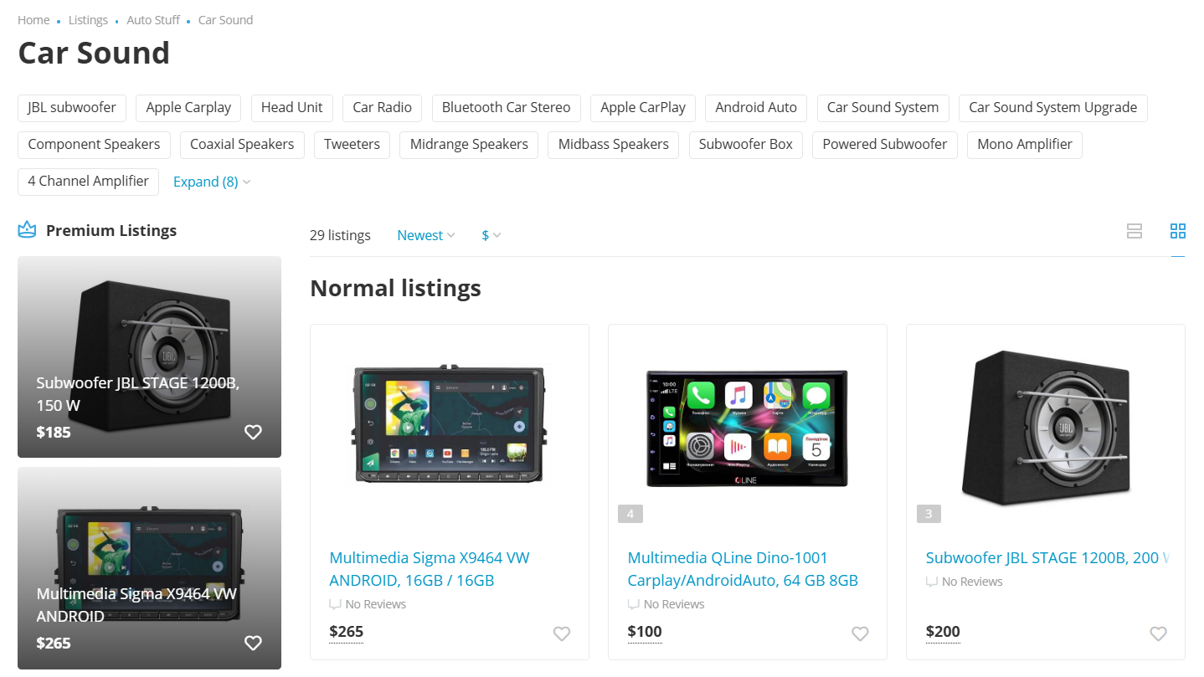This screenshot has height=677, width=1204.
Task: Click heart icon on QLine Dino-1001 listing
Action: click(860, 633)
